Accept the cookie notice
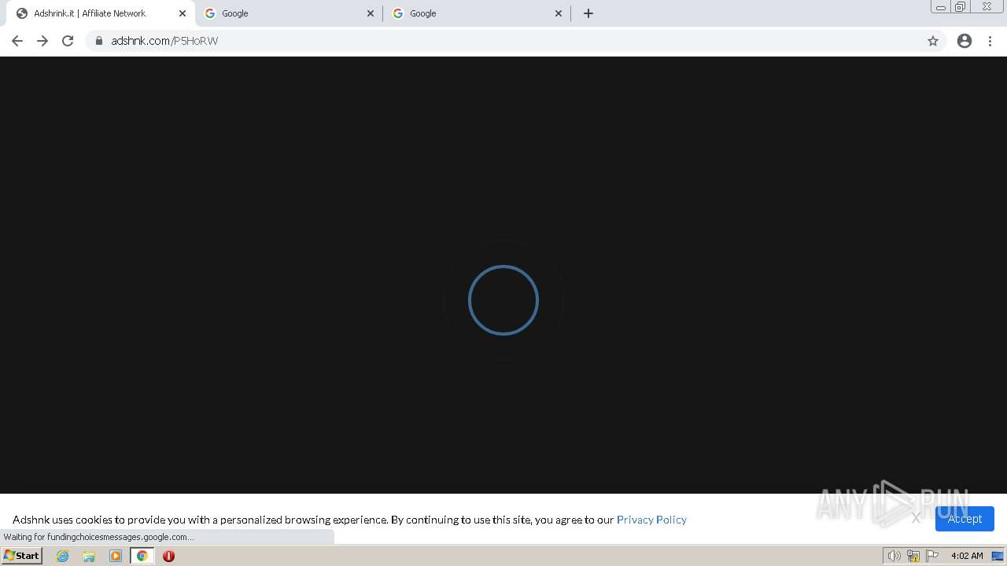 [965, 519]
